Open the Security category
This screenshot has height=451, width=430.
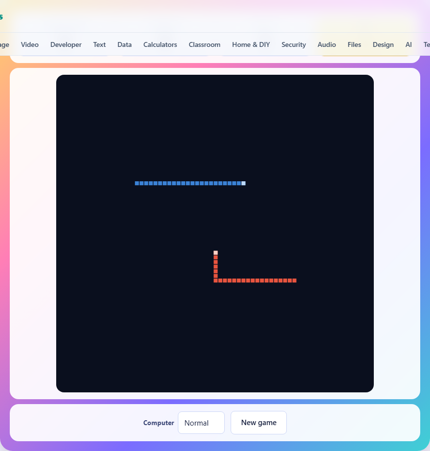(x=294, y=44)
